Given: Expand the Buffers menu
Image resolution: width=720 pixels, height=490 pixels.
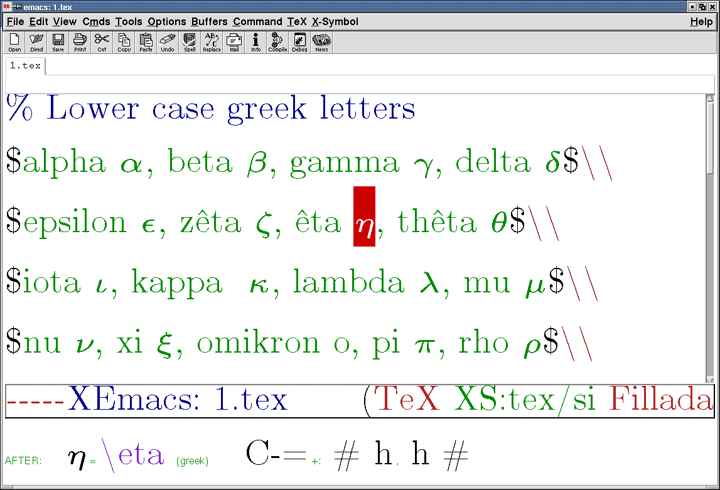Looking at the screenshot, I should [209, 21].
